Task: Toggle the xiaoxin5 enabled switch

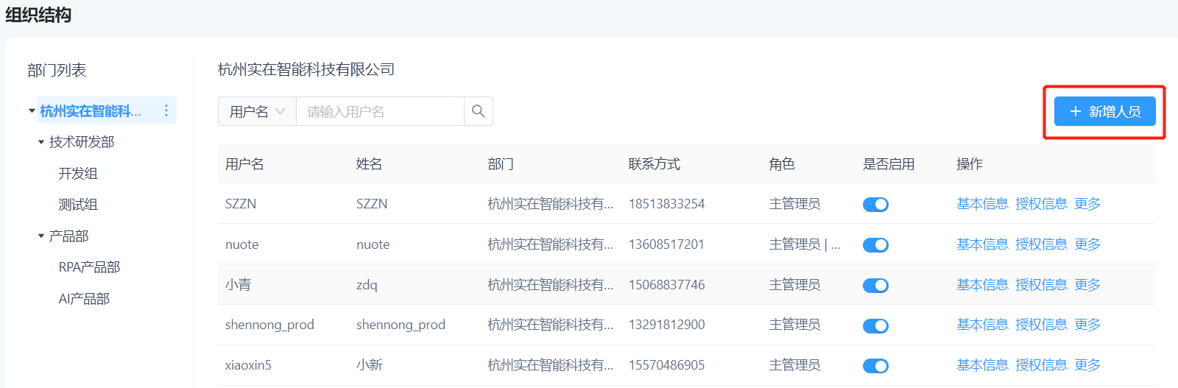Action: point(875,366)
